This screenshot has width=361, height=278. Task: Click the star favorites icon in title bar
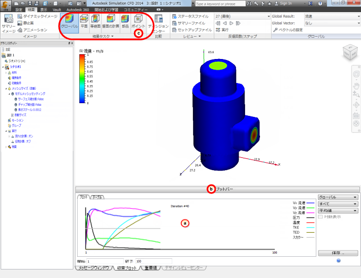(270, 3)
